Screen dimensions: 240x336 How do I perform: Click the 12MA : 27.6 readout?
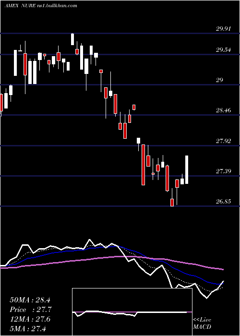click(x=30, y=319)
